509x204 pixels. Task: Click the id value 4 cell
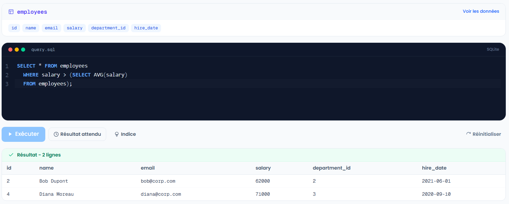click(x=8, y=194)
